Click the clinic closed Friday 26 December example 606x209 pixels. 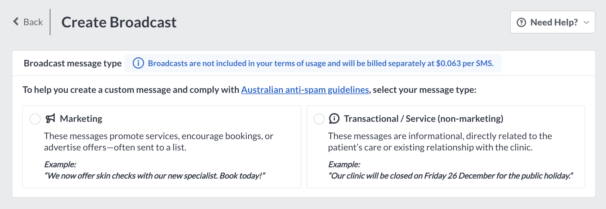(x=451, y=176)
